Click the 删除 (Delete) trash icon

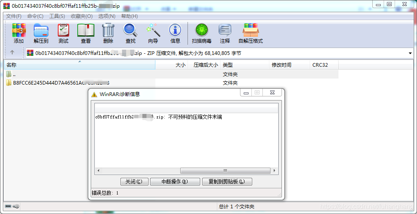pyautogui.click(x=108, y=33)
